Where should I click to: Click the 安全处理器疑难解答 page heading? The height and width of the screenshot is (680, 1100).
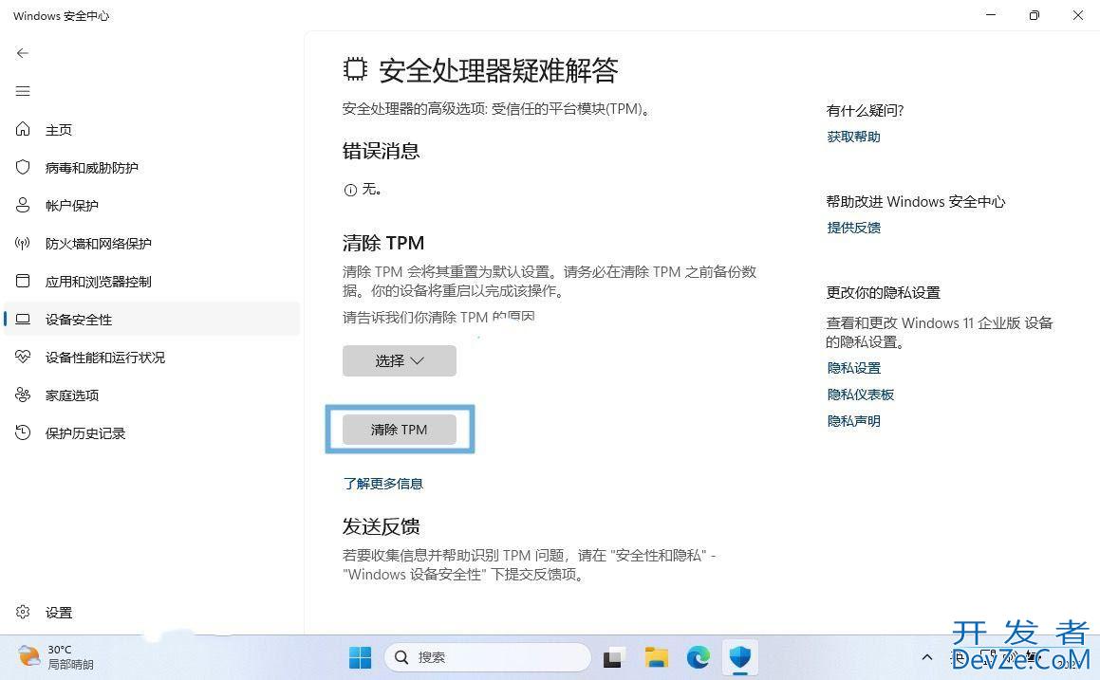(x=498, y=69)
